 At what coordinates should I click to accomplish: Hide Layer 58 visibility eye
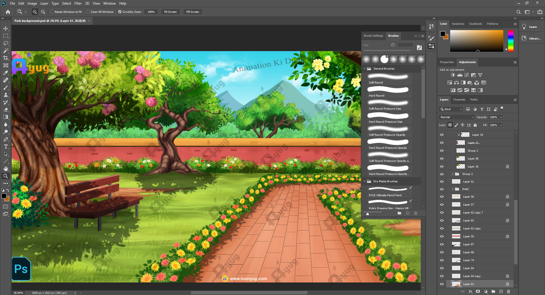tap(442, 159)
